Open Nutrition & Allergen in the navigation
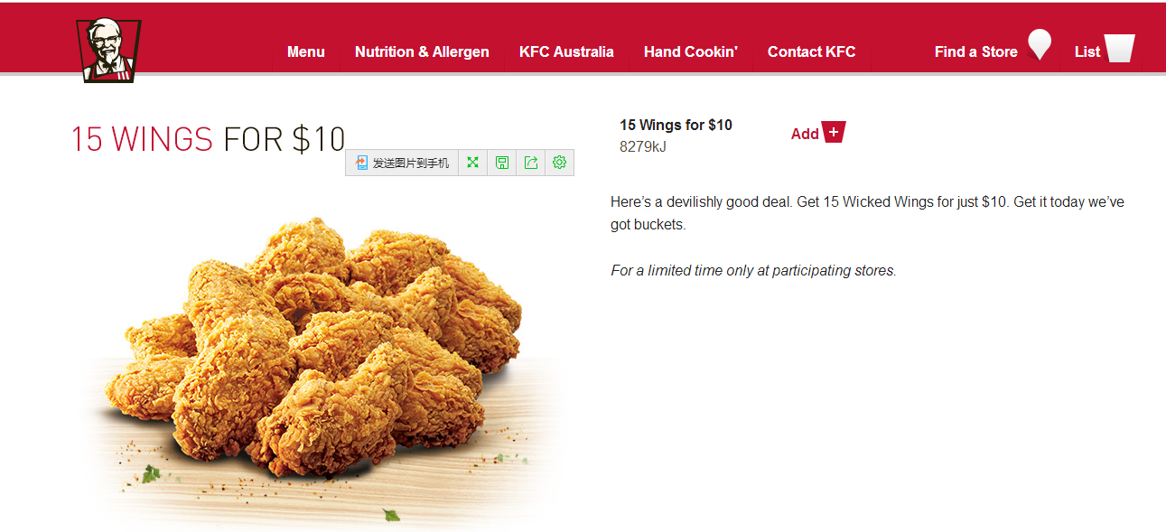This screenshot has width=1166, height=532. point(422,51)
